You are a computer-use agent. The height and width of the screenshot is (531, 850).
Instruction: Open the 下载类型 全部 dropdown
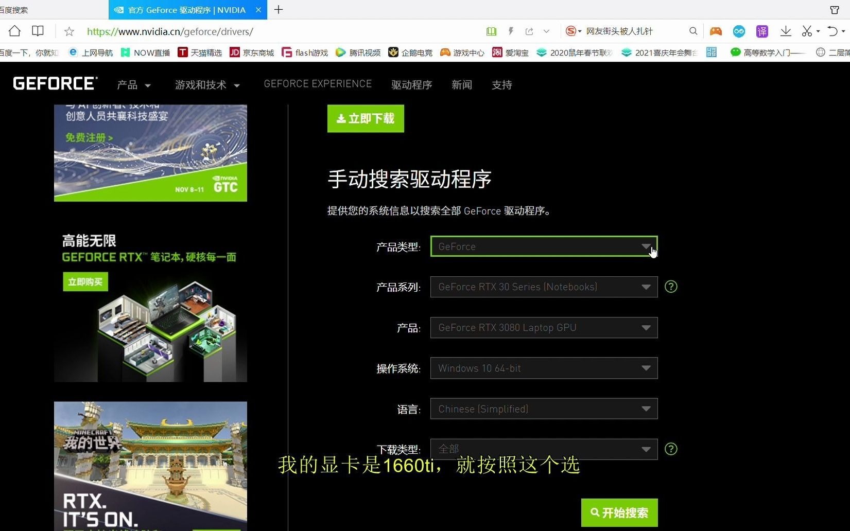click(x=544, y=449)
